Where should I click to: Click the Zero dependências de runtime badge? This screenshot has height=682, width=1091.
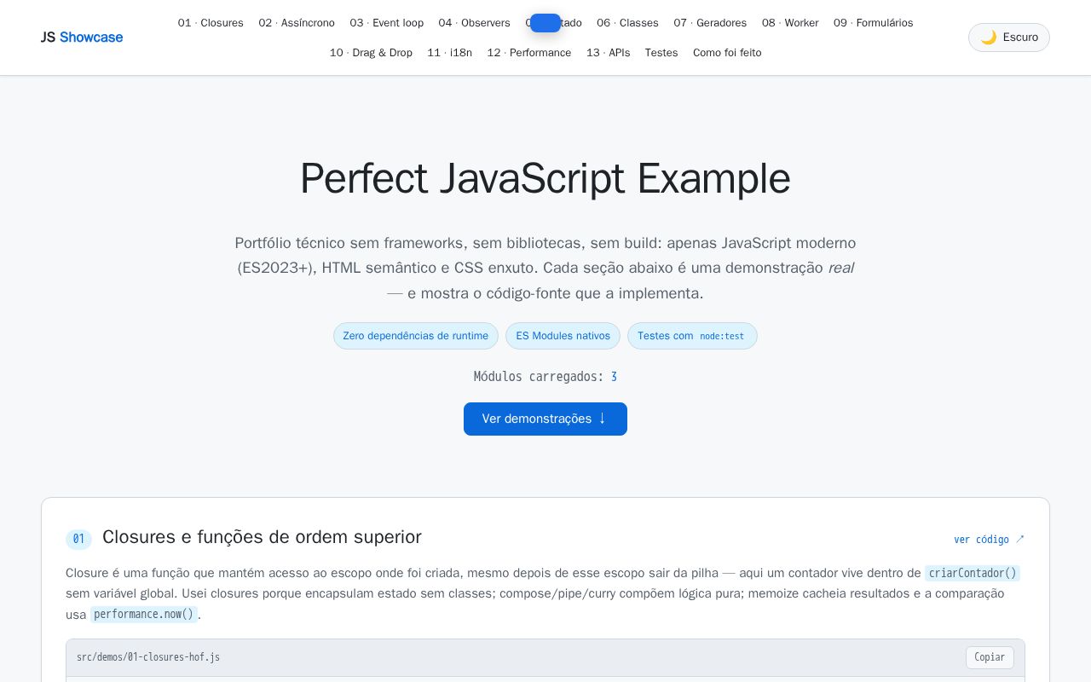416,336
